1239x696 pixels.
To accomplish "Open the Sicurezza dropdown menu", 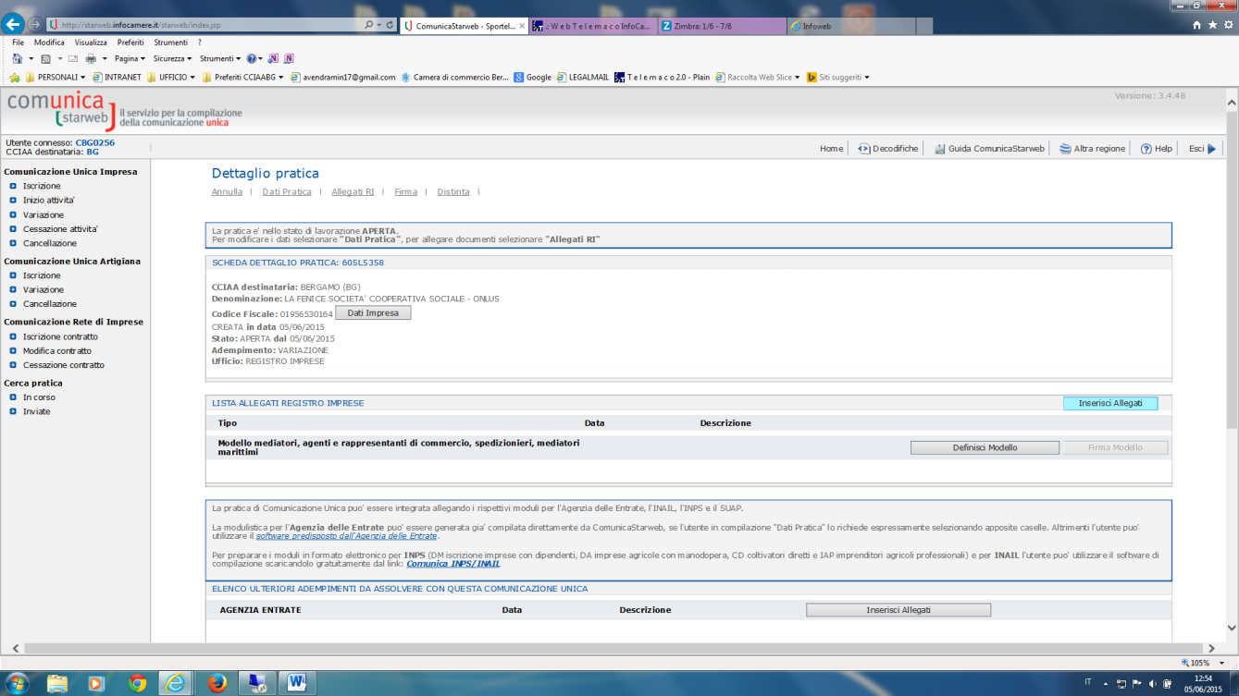I will tap(172, 58).
